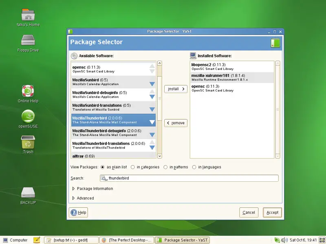Click the Available Software scrollbar up arrow

click(160, 63)
